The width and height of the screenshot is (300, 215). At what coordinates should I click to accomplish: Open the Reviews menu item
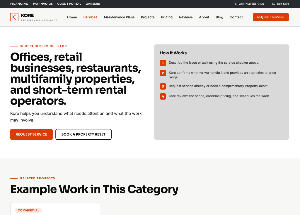(x=186, y=17)
